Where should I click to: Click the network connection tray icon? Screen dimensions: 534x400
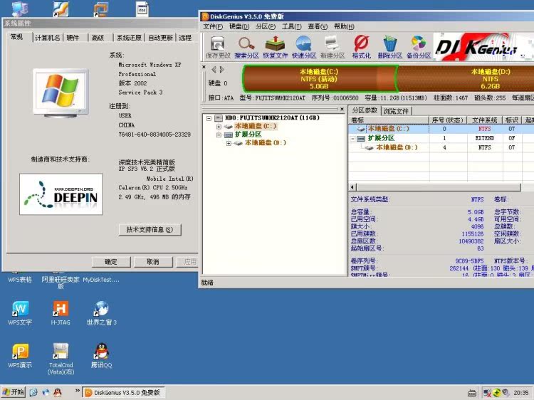[x=487, y=393]
